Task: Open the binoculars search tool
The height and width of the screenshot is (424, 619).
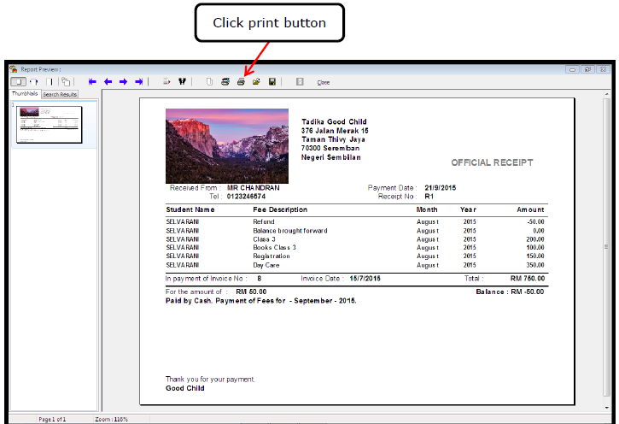Action: 181,82
